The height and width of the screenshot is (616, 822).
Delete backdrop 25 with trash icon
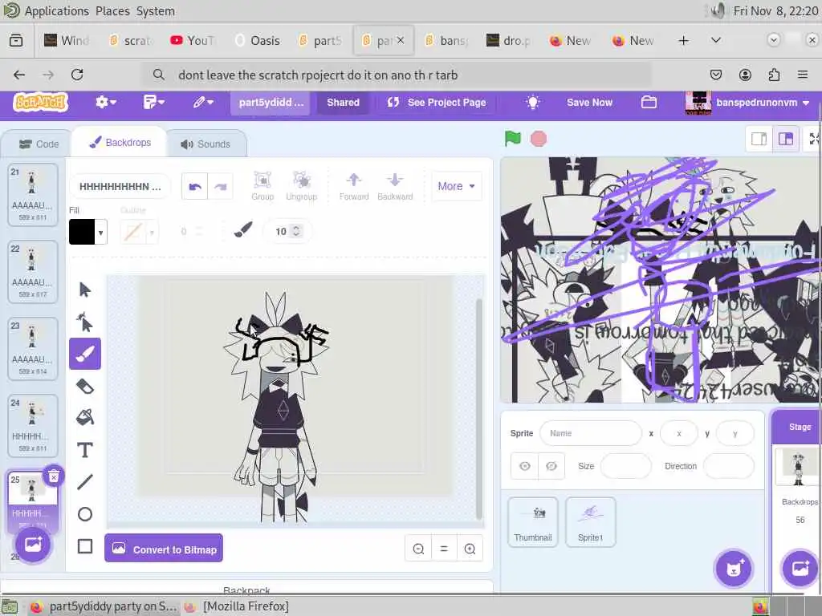[54, 476]
